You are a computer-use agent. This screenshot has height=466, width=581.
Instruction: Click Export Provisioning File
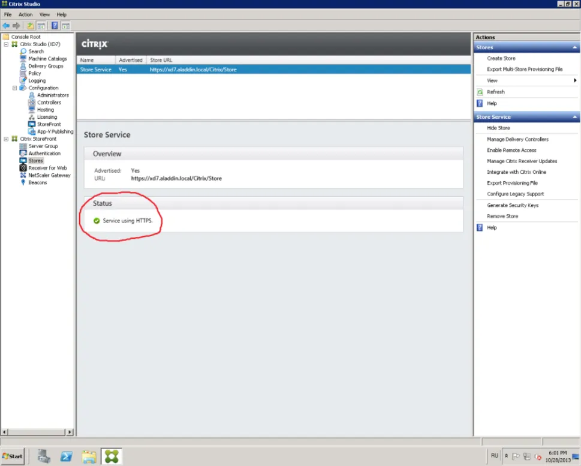pyautogui.click(x=512, y=183)
